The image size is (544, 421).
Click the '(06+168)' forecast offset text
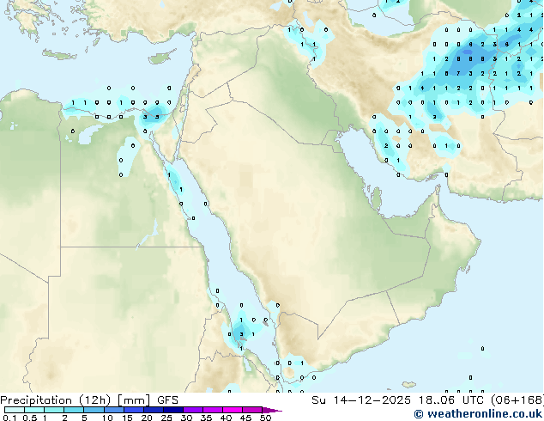pyautogui.click(x=517, y=400)
